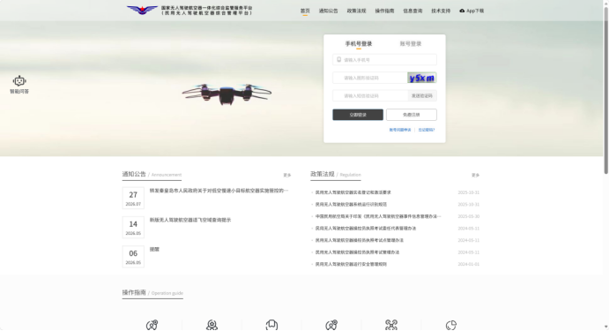Open the last operation guide icon in the row
The height and width of the screenshot is (331, 610).
tap(450, 325)
